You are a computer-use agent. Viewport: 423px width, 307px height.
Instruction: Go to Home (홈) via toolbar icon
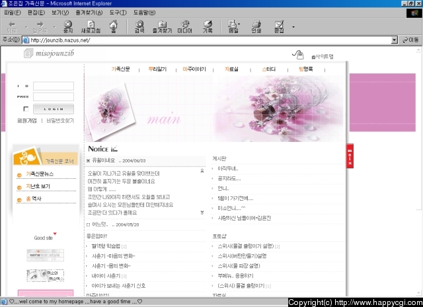click(114, 26)
